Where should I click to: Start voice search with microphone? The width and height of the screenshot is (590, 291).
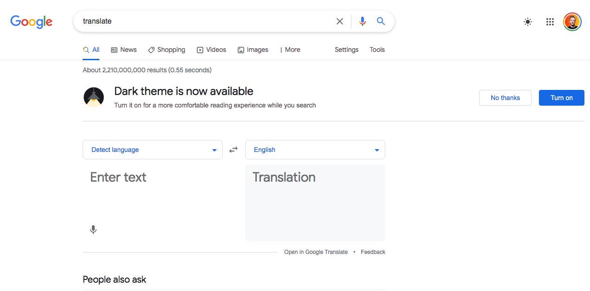pos(363,21)
